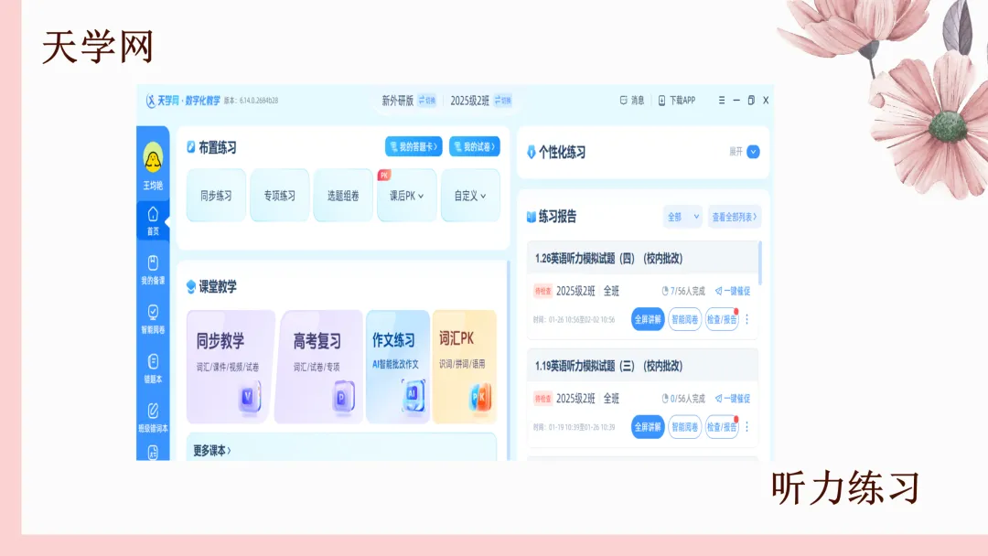Open 1.19英语听力模拟试题（三） title
The image size is (988, 556).
tap(608, 366)
